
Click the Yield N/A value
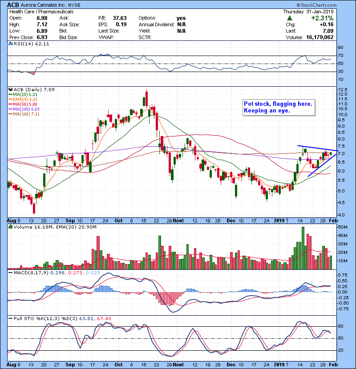[x=181, y=31]
